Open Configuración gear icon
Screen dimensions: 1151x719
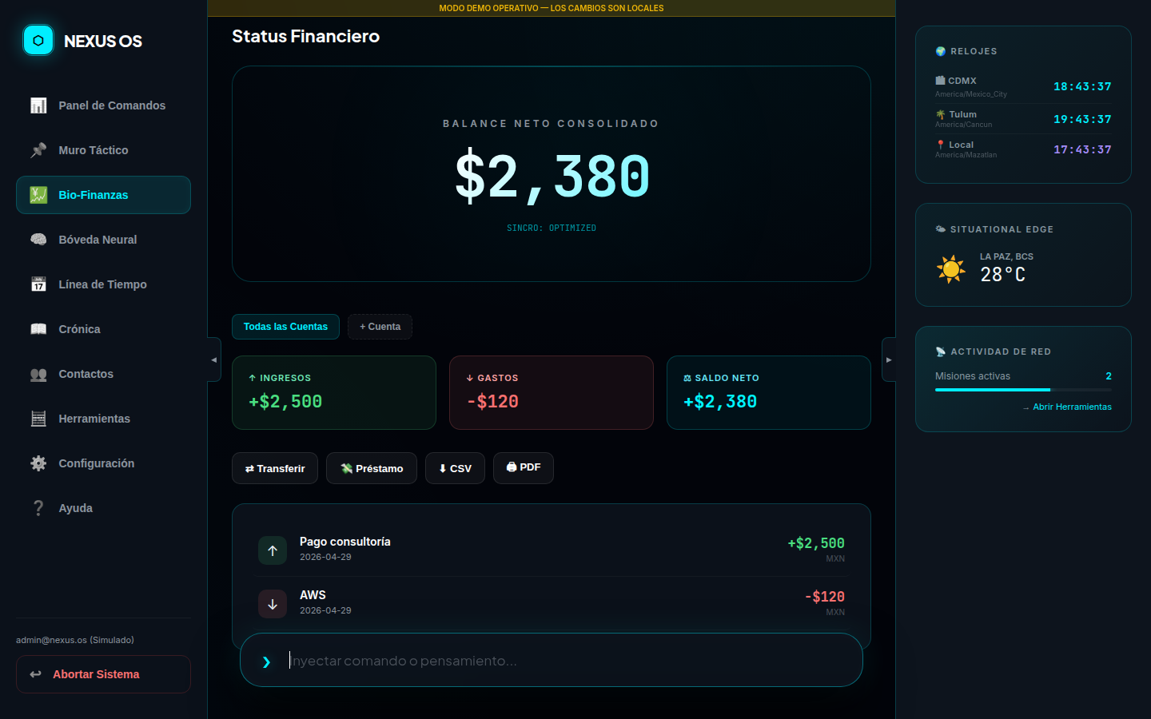38,463
